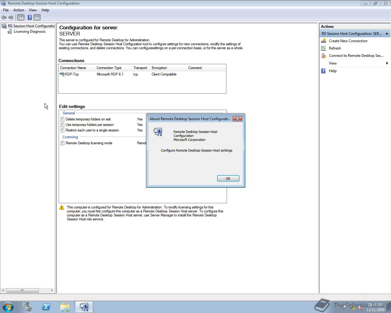The image size is (391, 313).
Task: Click the icon beside Restrict each user to a single session
Action: [x=62, y=130]
